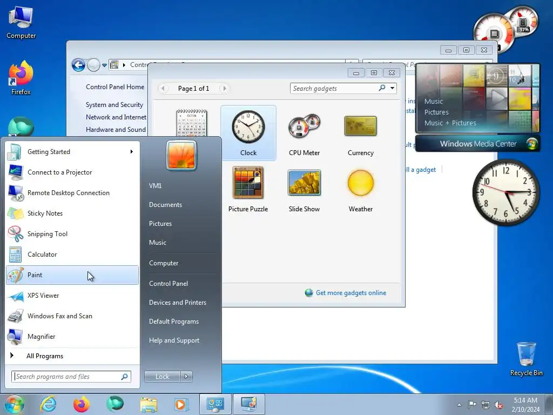
Task: Open Calculator from Start menu
Action: click(x=72, y=254)
